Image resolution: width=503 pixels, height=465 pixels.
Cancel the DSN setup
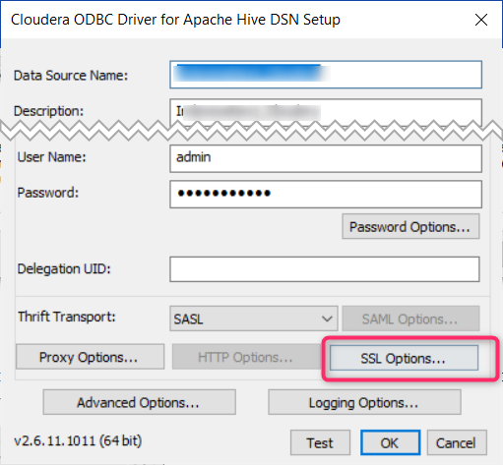click(x=457, y=442)
